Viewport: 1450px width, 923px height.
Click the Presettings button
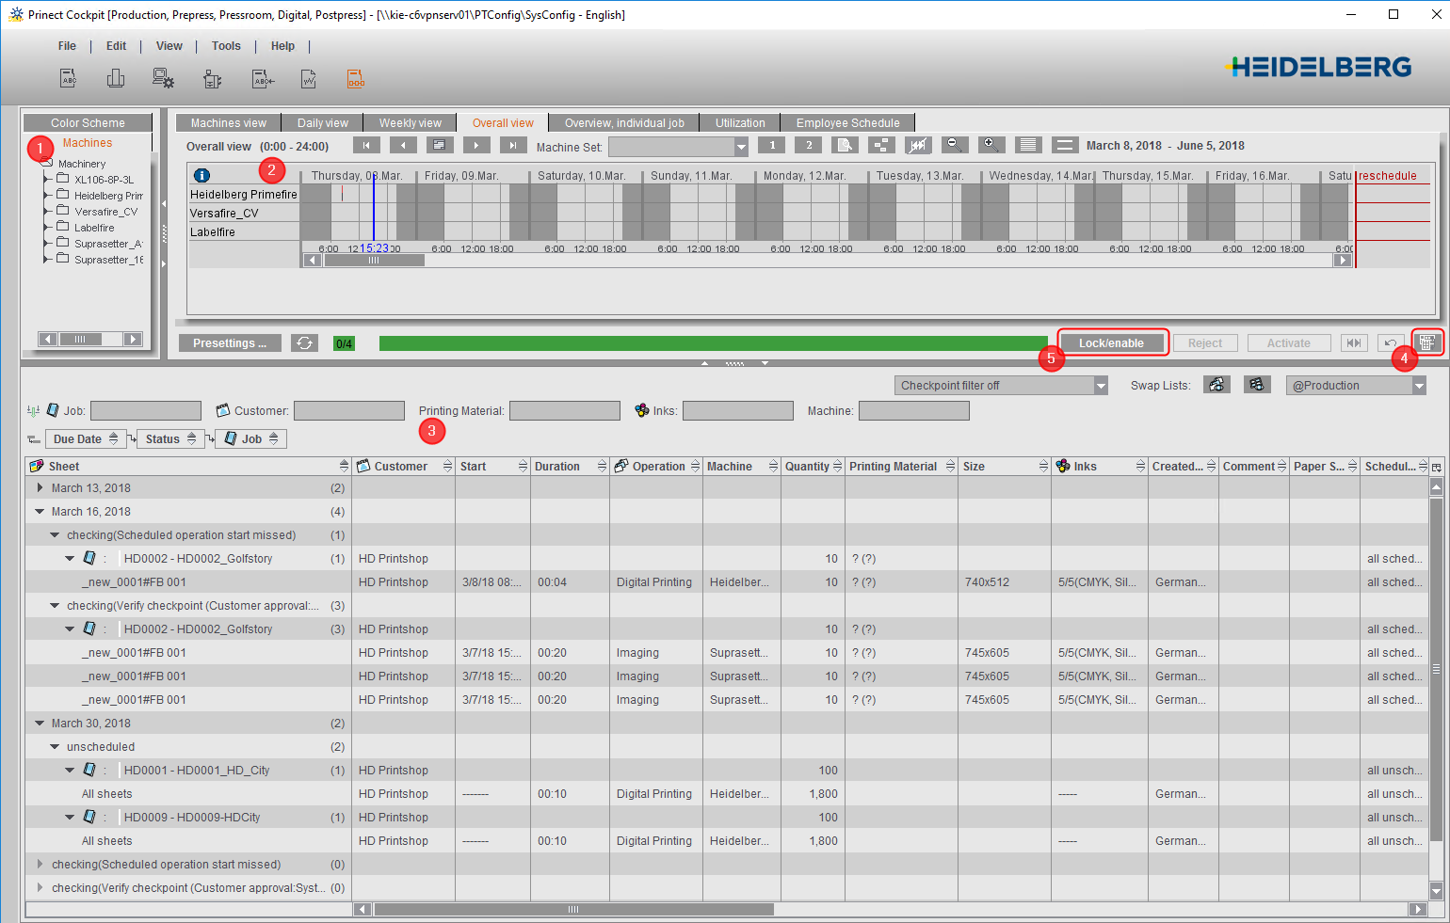[x=230, y=343]
